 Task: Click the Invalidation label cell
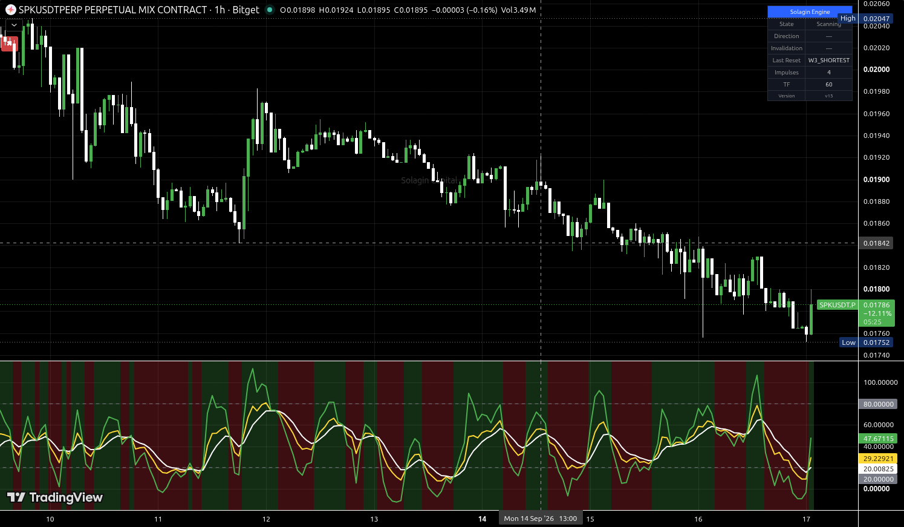pyautogui.click(x=786, y=48)
